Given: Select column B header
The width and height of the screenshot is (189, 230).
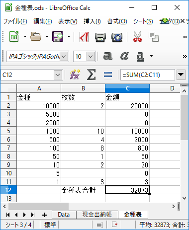Looking at the screenshot, I should pos(83,88).
